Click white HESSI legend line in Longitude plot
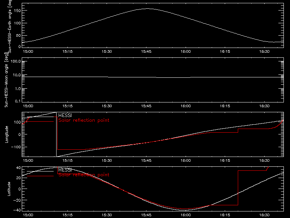Screen dimensions: 290x218 40,117
